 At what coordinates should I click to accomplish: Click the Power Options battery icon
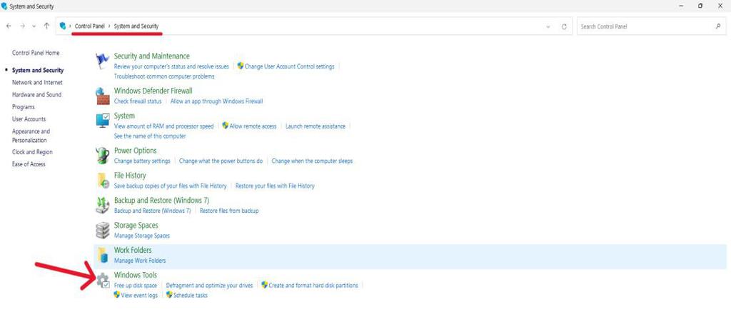tap(102, 156)
